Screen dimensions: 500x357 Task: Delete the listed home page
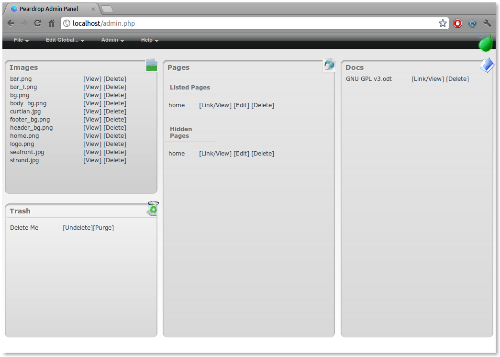263,105
